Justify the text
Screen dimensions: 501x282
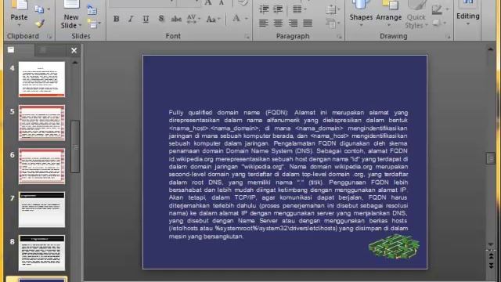308,23
